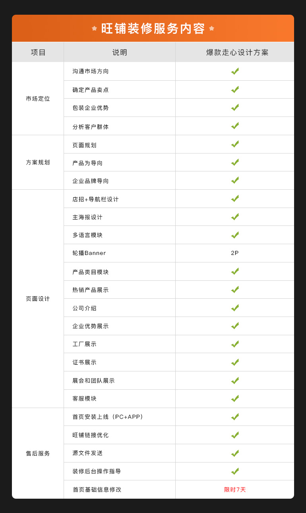Select the 售后服务 category cell
Viewport: 306px width, 513px height.
click(x=38, y=453)
